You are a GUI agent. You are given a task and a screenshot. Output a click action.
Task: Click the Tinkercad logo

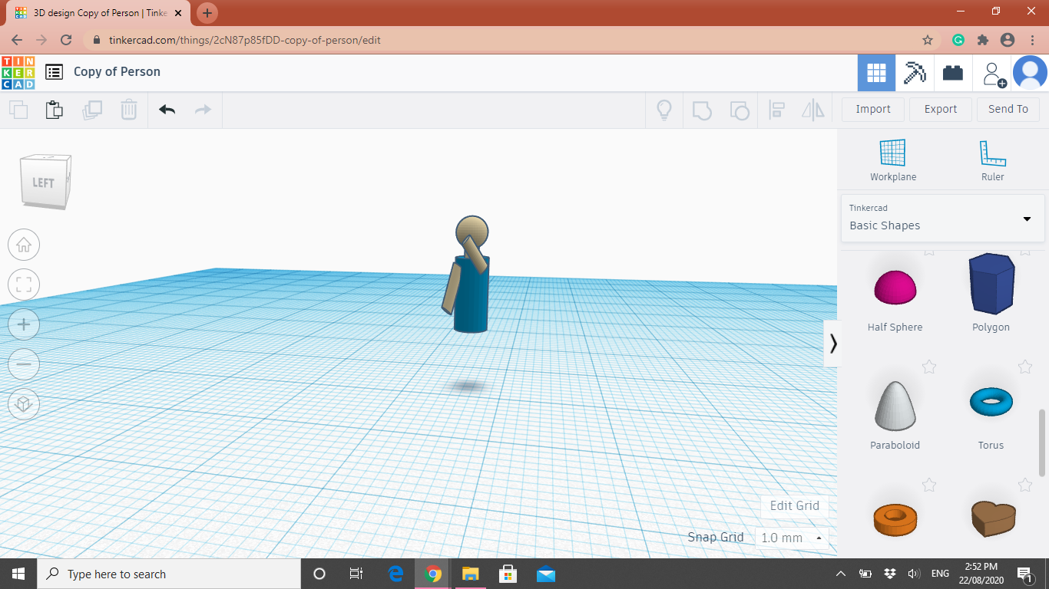pos(18,73)
